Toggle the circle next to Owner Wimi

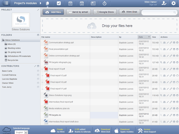[38, 83]
